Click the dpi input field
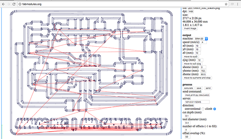 tap(191, 11)
